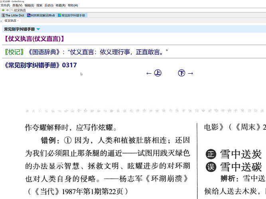Click the 常见别字纠错手册 article header title
The height and width of the screenshot is (199, 266).
20,29
